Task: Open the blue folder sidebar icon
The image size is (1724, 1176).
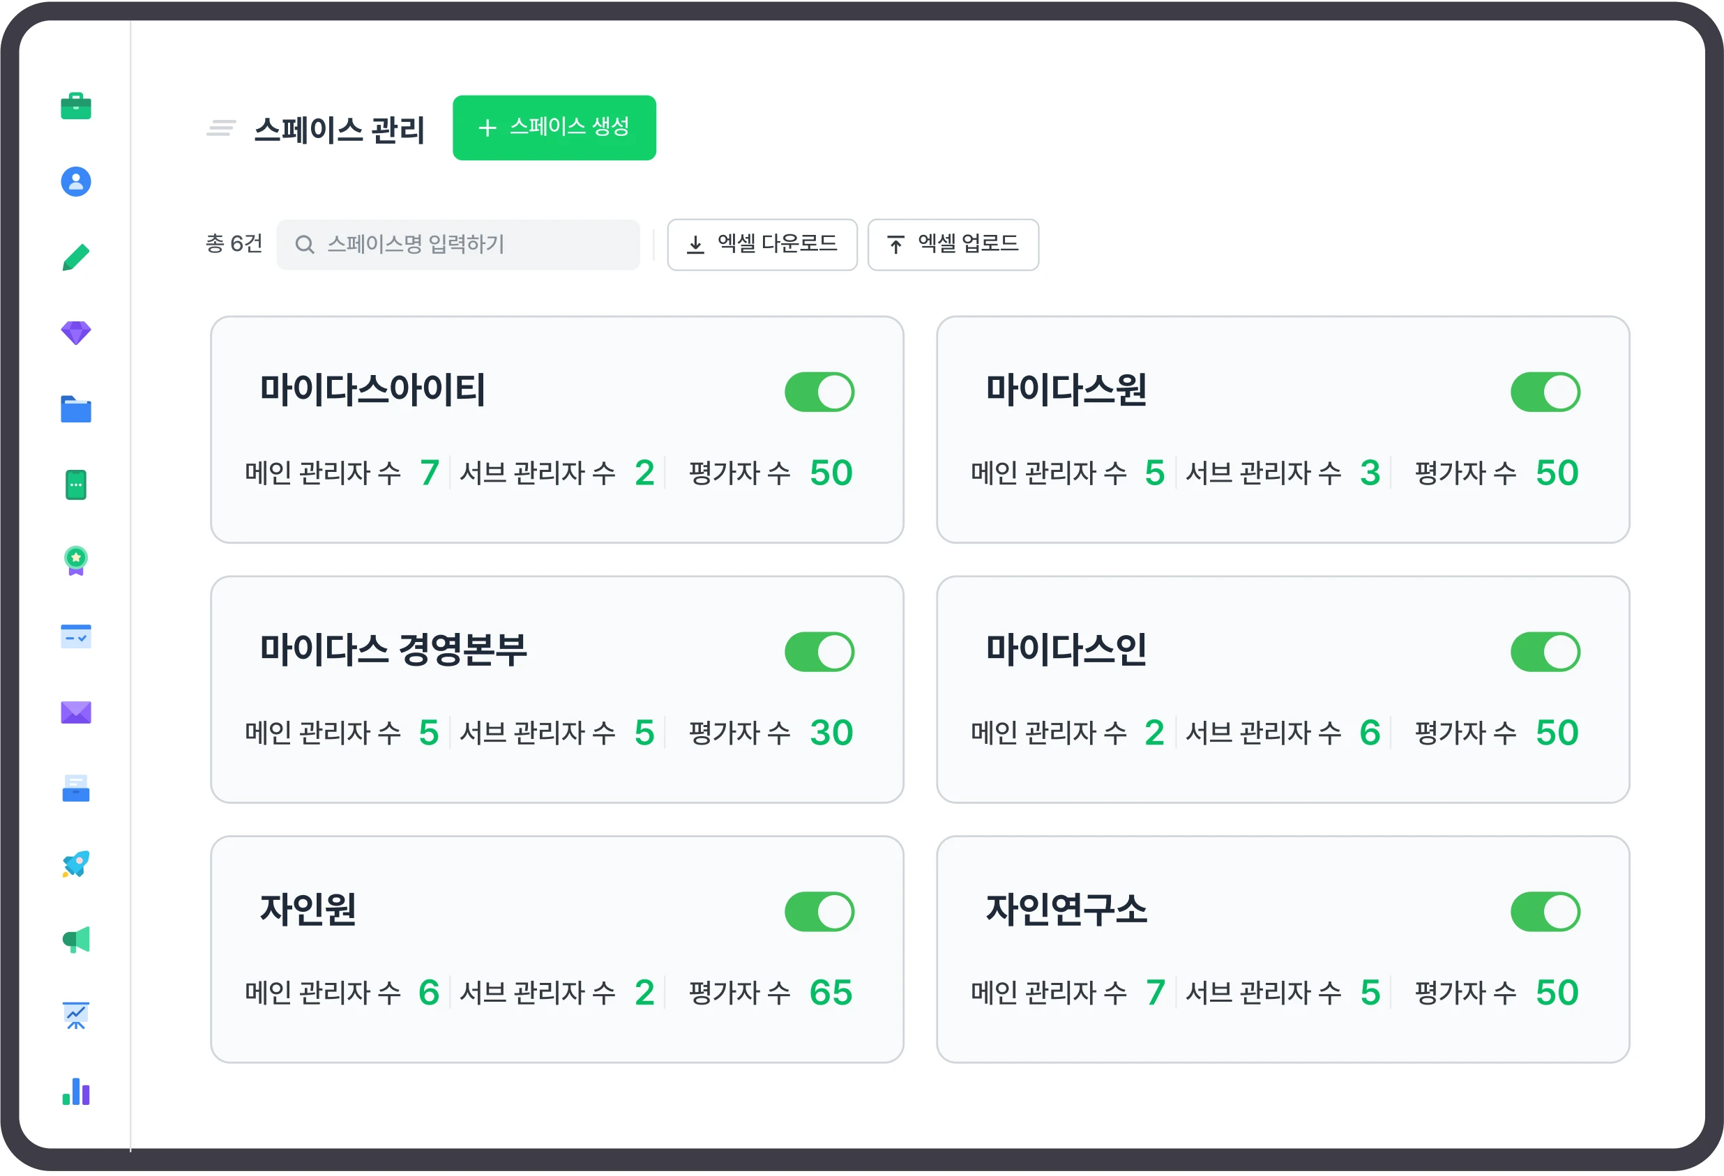Action: [x=75, y=408]
